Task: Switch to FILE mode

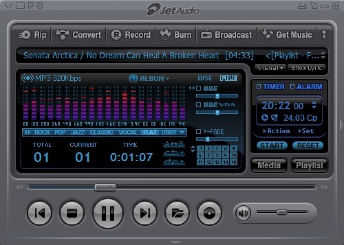Action: tap(229, 78)
